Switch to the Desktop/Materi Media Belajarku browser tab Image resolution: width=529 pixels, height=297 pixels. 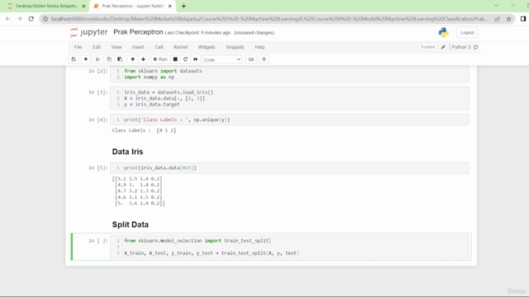[47, 6]
